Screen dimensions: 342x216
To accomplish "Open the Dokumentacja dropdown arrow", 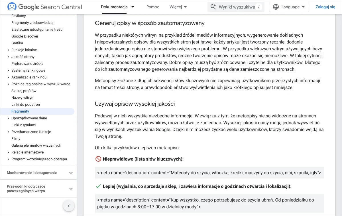I will point(133,7).
